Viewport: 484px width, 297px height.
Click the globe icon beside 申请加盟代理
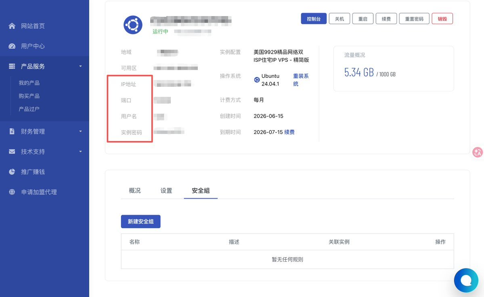click(x=12, y=192)
